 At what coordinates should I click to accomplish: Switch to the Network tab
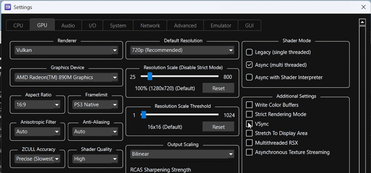(150, 26)
